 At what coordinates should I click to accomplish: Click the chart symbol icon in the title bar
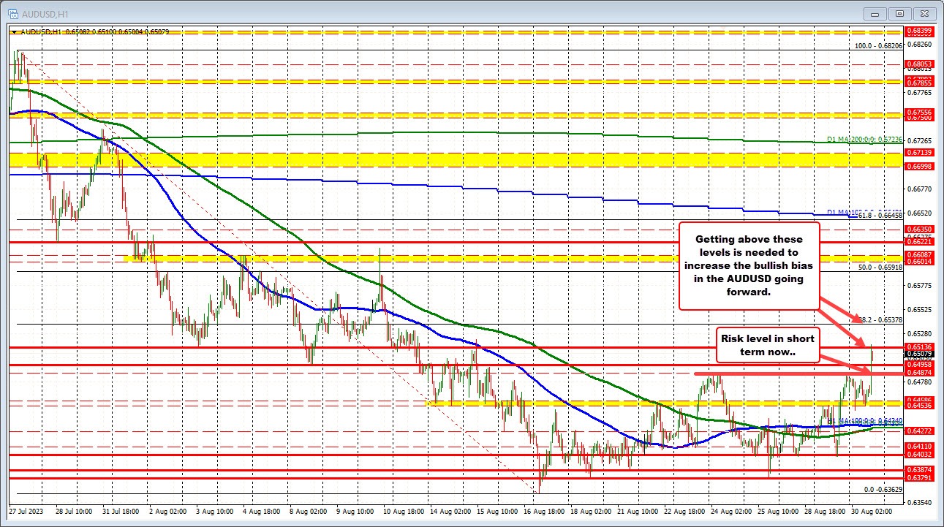pos(13,12)
